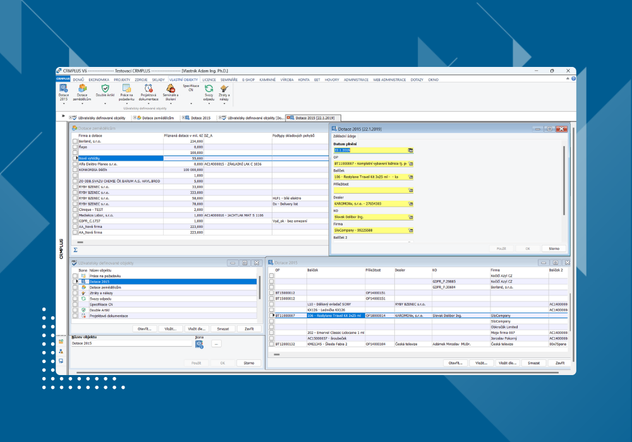This screenshot has height=442, width=632.
Task: Click the user icon in left sidebar
Action: 61,351
